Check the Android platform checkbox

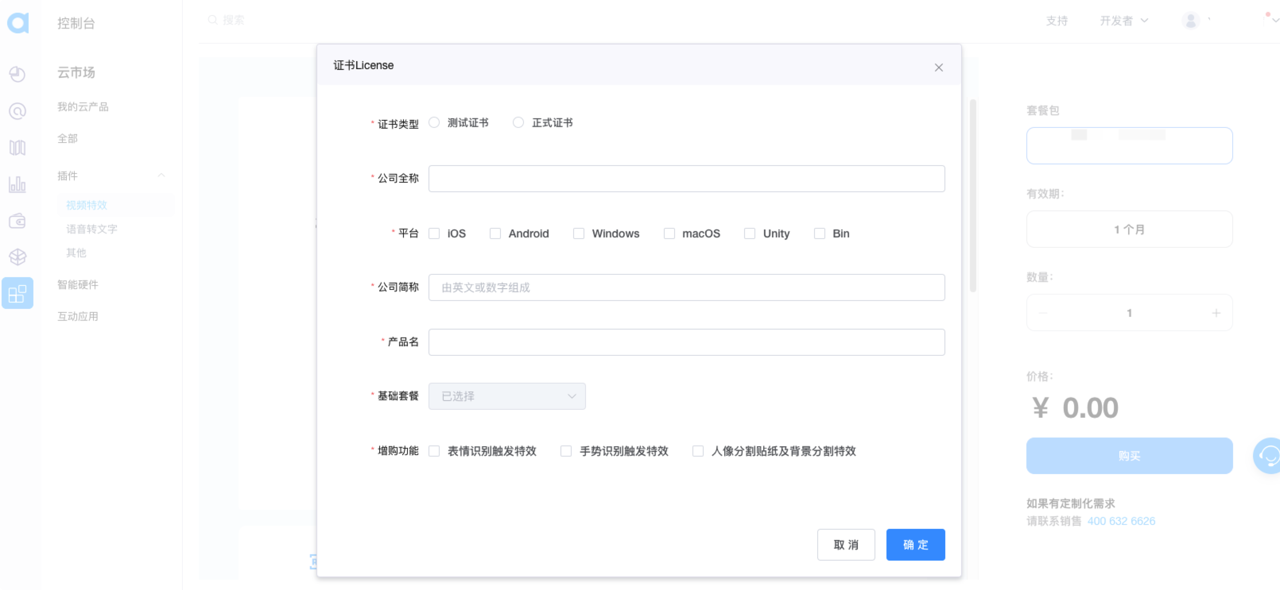(495, 234)
